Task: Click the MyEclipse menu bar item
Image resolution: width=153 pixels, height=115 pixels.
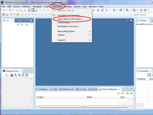Action: [x=58, y=6]
